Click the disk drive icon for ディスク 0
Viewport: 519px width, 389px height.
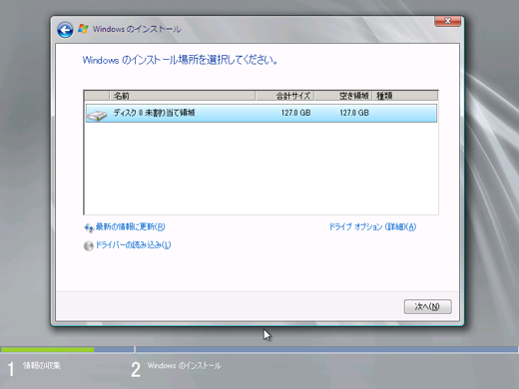(x=97, y=115)
